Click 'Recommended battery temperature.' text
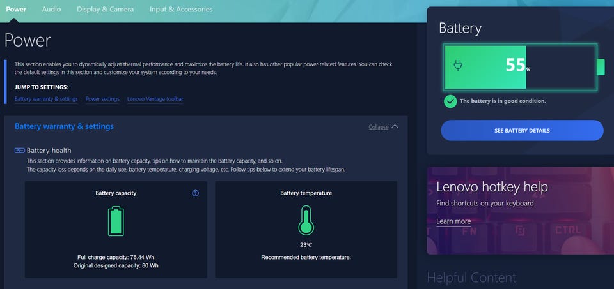614x289 pixels. pyautogui.click(x=306, y=257)
